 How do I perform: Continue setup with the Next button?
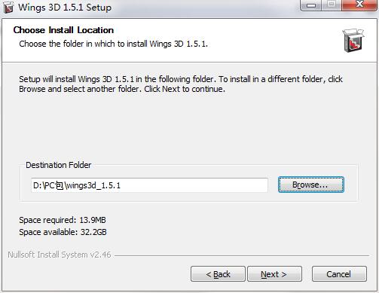click(x=274, y=274)
